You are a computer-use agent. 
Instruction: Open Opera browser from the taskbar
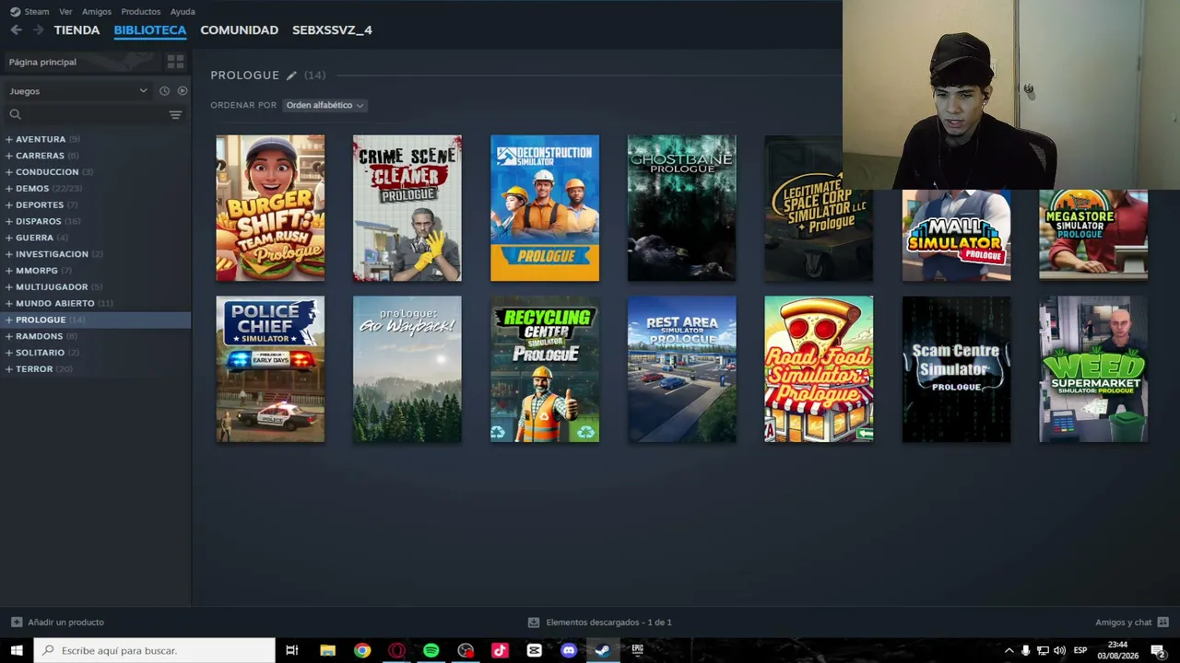(396, 650)
